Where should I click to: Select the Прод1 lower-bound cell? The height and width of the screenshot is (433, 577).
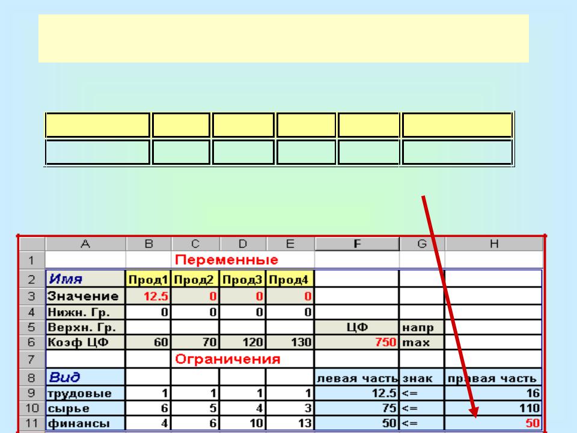pyautogui.click(x=148, y=312)
